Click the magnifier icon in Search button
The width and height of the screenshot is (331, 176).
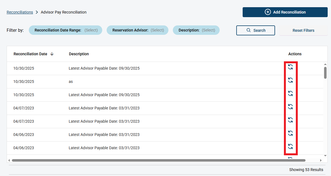click(x=248, y=30)
